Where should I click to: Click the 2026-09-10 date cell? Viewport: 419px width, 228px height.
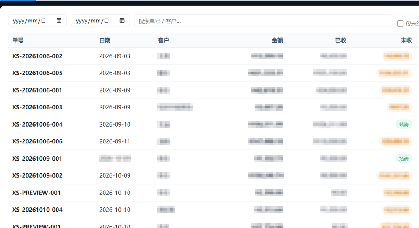115,124
